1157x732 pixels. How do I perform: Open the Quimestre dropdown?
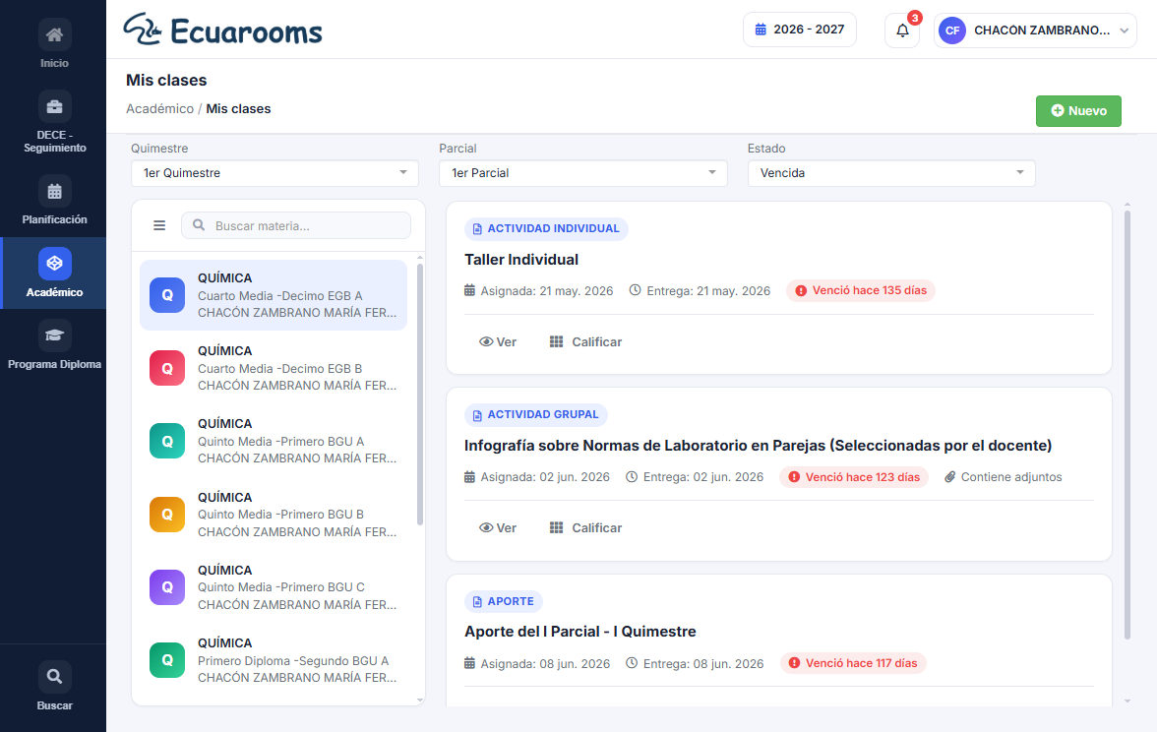click(274, 173)
